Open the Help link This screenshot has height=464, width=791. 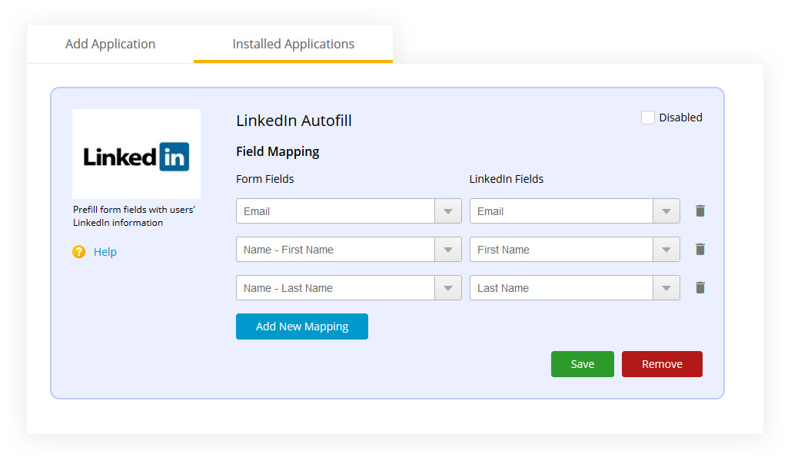[105, 252]
